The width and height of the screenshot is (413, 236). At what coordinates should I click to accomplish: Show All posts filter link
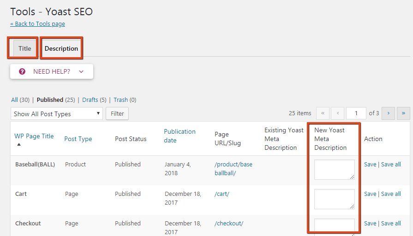14,100
